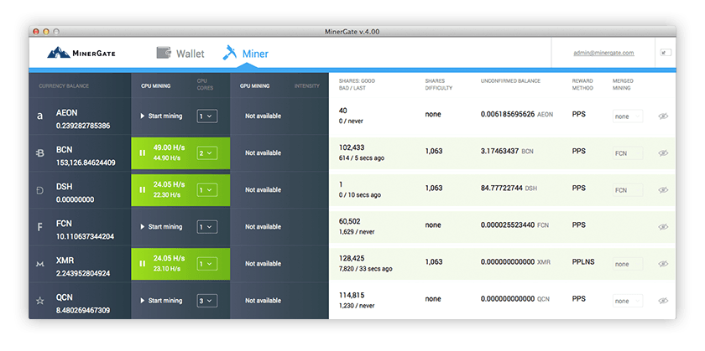Toggle the eye icon for XMR row
Image resolution: width=705 pixels, height=351 pixels.
tap(663, 264)
